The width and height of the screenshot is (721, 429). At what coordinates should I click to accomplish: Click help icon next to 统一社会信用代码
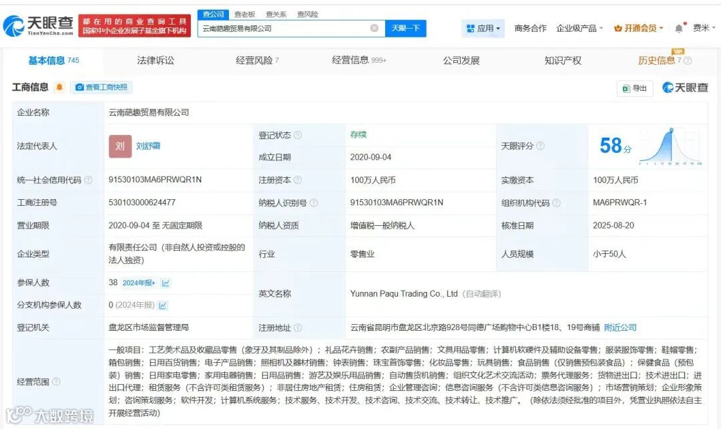[x=88, y=180]
